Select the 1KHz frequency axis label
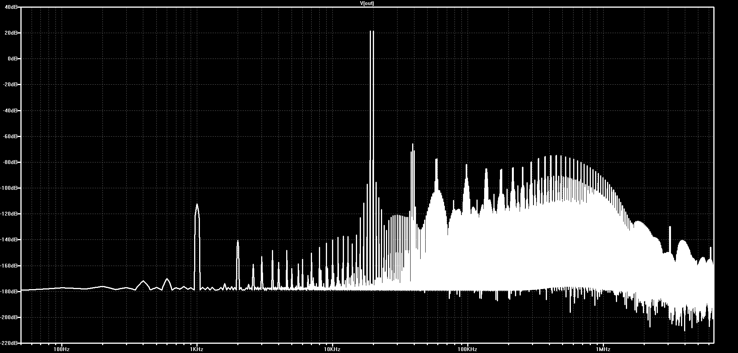 (197, 350)
